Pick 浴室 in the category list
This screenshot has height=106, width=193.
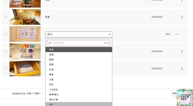point(79,79)
